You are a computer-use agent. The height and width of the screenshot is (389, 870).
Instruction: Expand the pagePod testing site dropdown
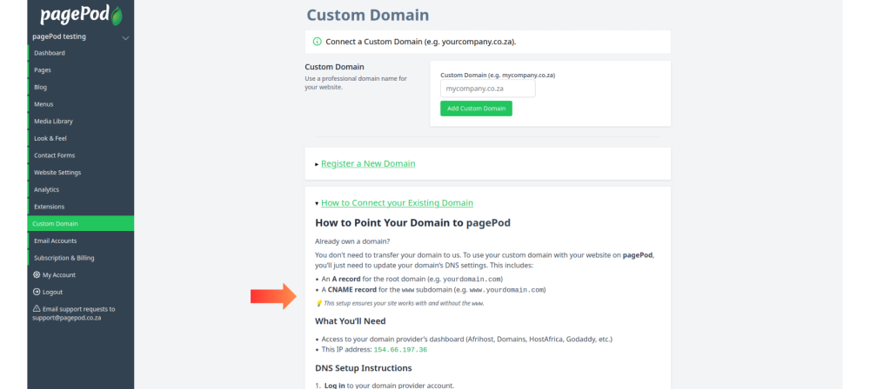tap(125, 37)
